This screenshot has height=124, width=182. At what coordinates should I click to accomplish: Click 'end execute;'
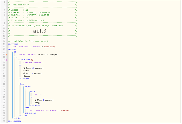pos(15,121)
